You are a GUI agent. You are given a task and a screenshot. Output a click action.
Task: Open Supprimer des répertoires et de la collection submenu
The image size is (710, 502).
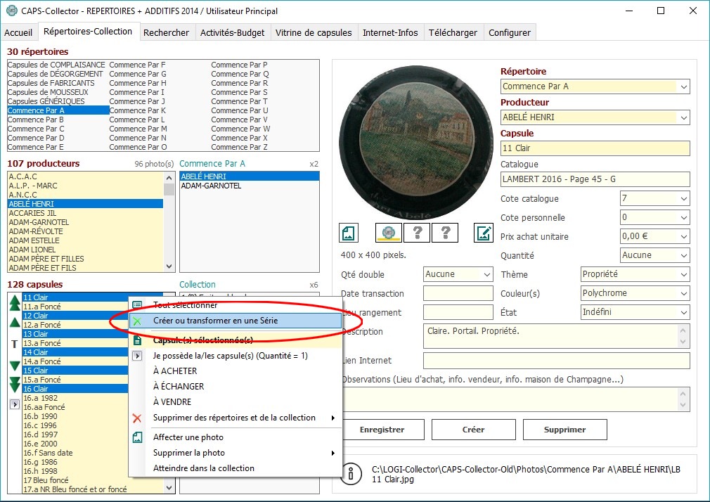[x=235, y=418]
